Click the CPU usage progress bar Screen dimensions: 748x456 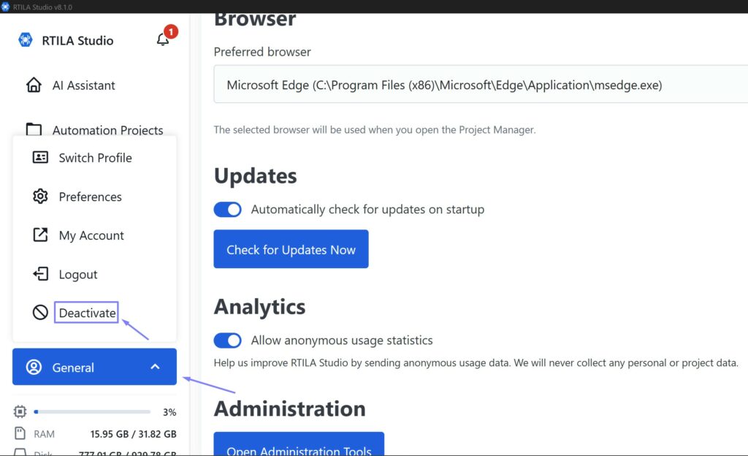92,412
